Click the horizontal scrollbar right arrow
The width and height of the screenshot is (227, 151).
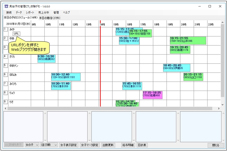pos(219,108)
